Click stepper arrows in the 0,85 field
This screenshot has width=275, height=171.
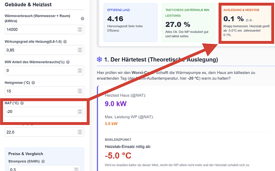click(80, 50)
